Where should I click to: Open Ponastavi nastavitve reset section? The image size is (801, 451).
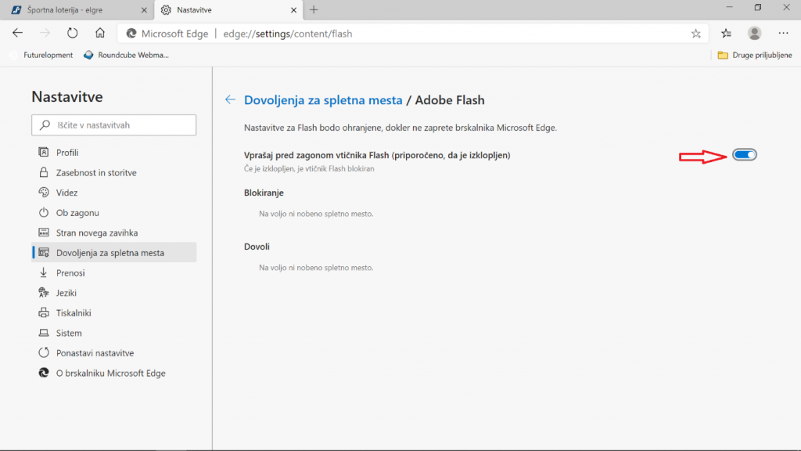pyautogui.click(x=113, y=353)
